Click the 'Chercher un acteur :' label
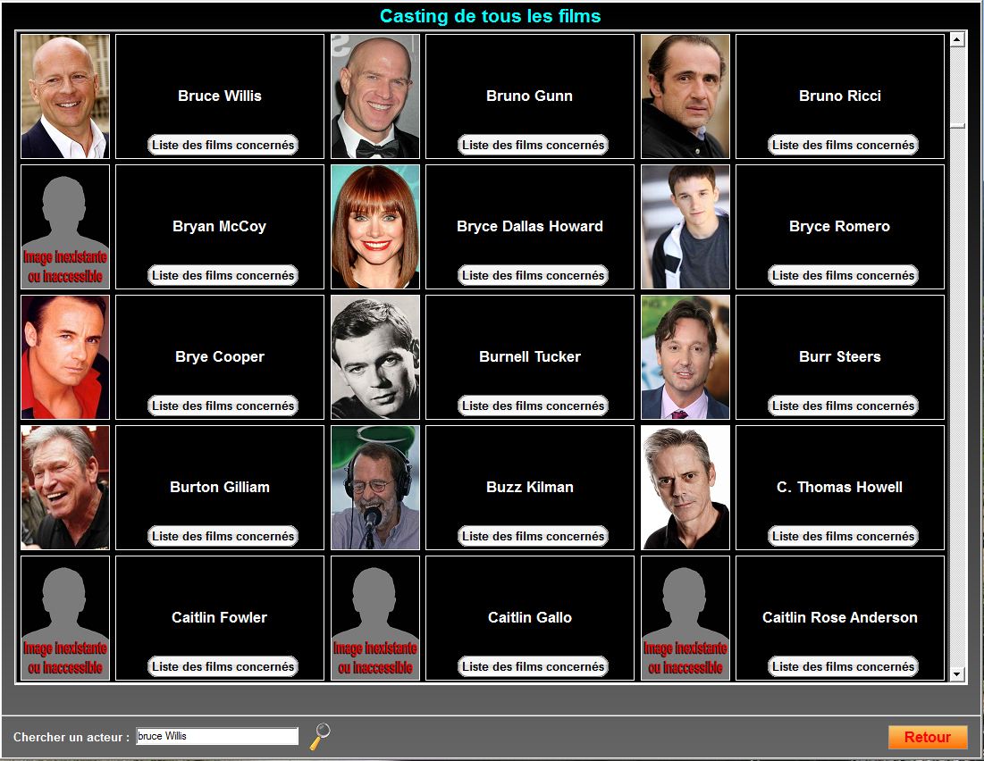Screen dimensions: 984x761 click(71, 737)
